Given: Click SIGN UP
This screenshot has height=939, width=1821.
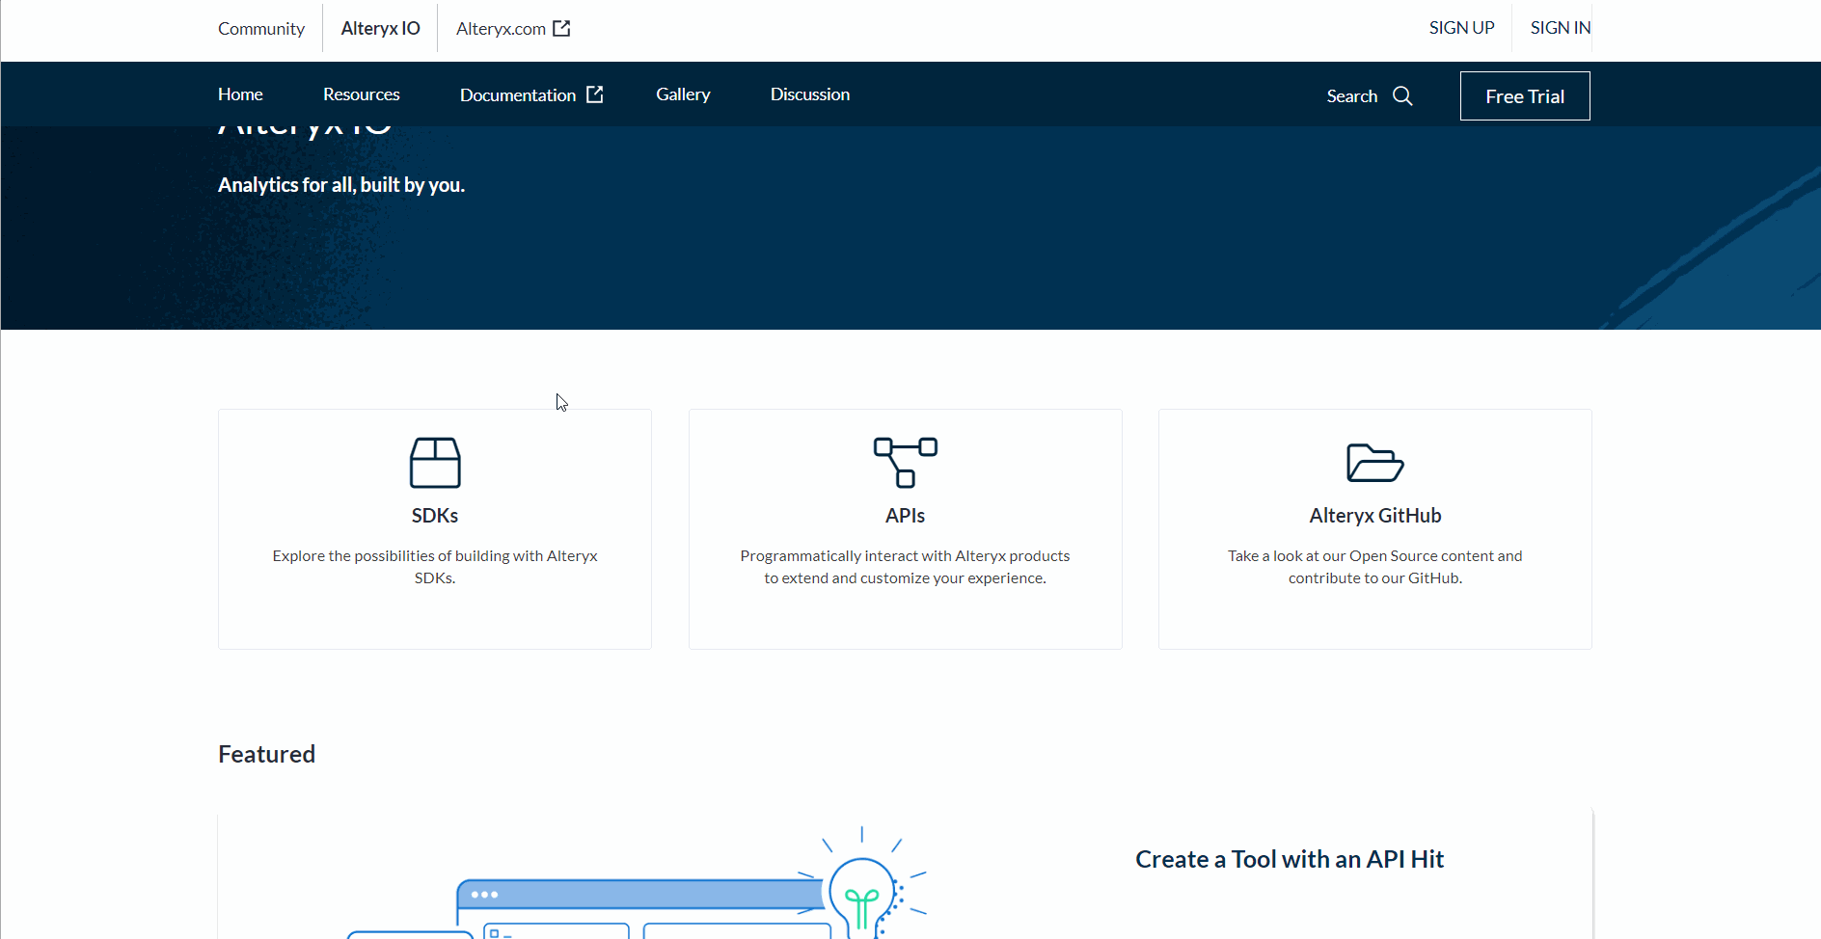Looking at the screenshot, I should coord(1462,28).
